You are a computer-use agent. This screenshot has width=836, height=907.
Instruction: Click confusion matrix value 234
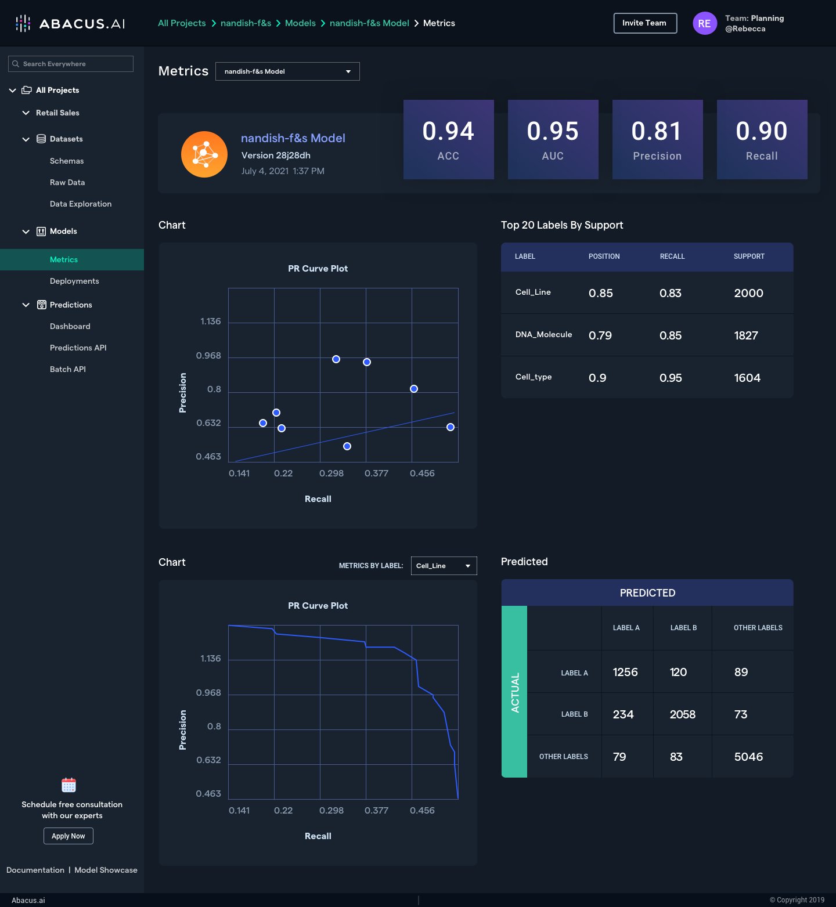[623, 714]
